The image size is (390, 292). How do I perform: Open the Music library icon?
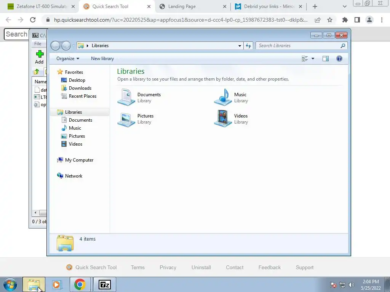click(223, 97)
